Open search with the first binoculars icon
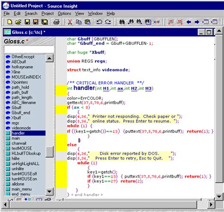The height and width of the screenshot is (212, 224). (x=122, y=22)
